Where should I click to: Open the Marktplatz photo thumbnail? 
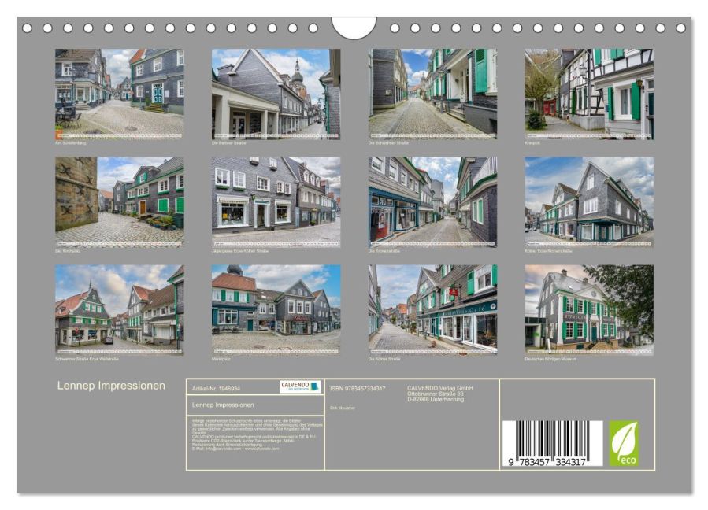point(276,310)
